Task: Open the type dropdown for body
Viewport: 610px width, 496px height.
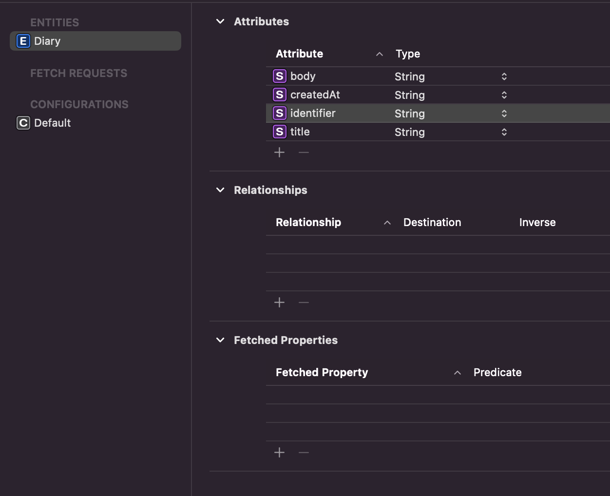Action: (504, 76)
